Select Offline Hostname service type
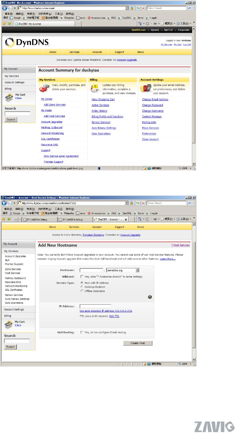 82,291
